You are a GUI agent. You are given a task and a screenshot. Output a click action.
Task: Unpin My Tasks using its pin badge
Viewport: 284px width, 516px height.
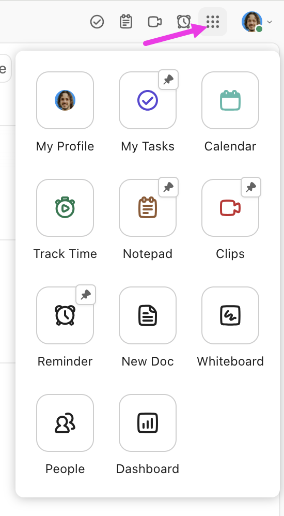168,79
